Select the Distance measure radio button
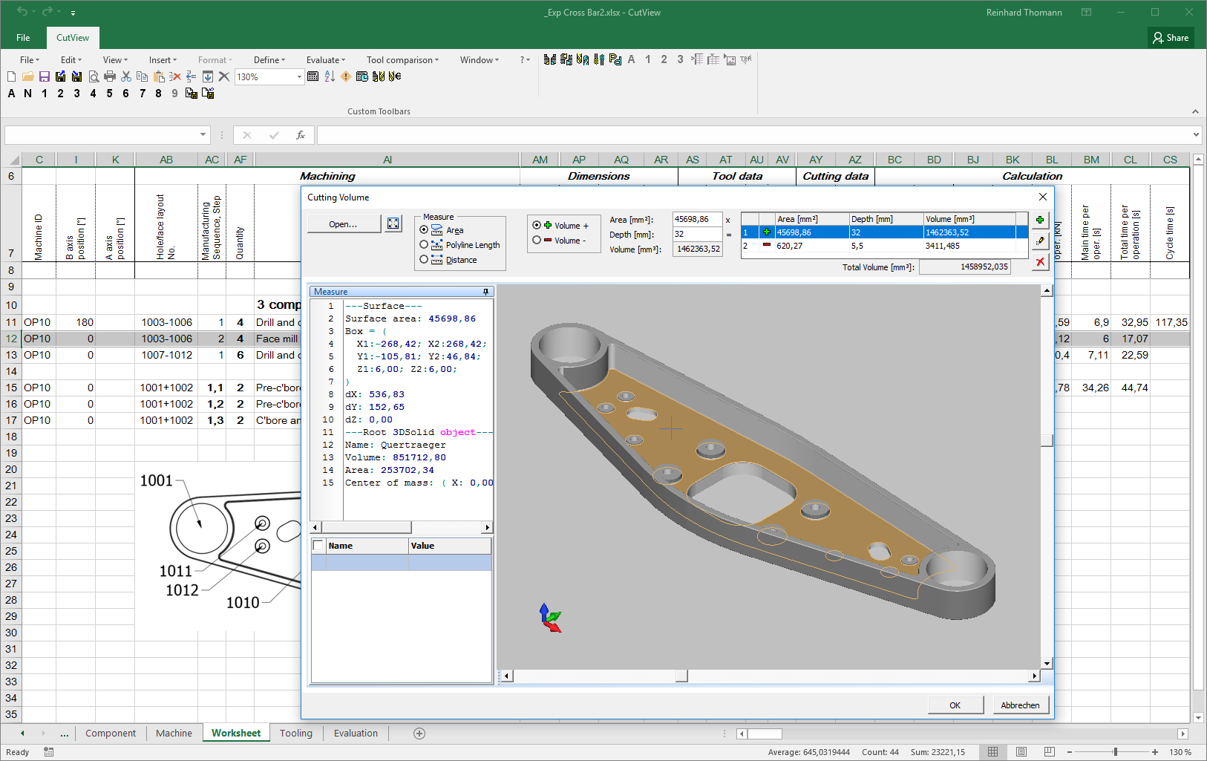This screenshot has width=1207, height=761. coord(424,259)
